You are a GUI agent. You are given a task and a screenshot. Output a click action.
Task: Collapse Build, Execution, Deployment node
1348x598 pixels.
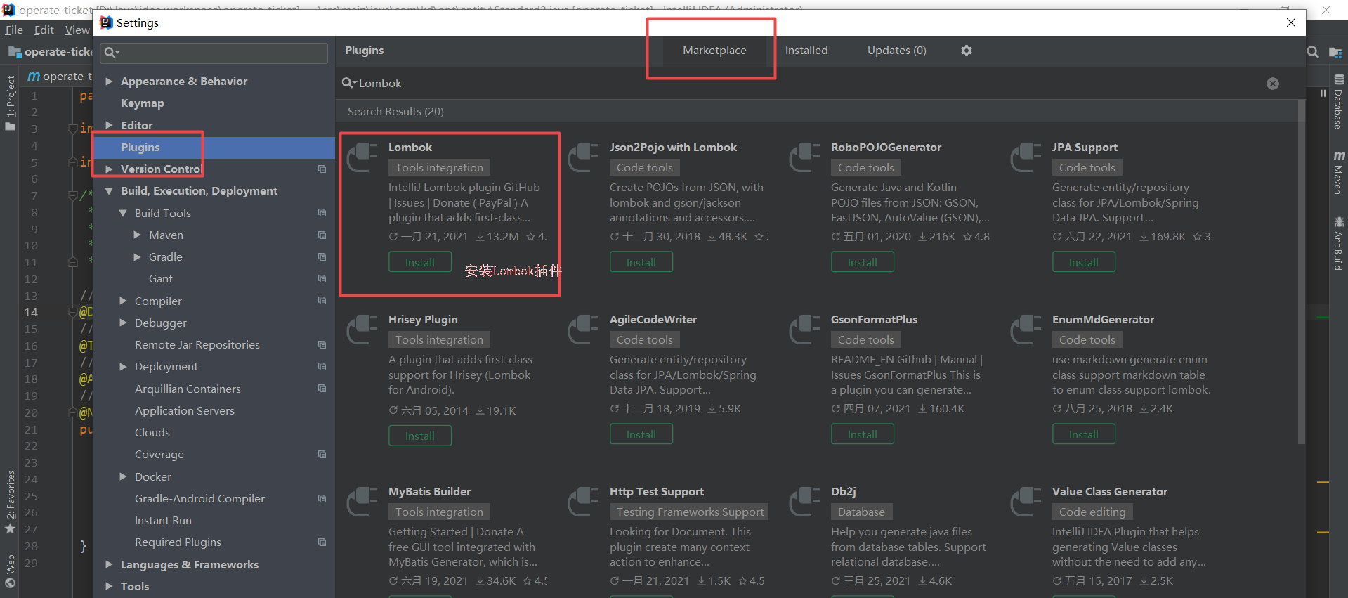[x=109, y=191]
